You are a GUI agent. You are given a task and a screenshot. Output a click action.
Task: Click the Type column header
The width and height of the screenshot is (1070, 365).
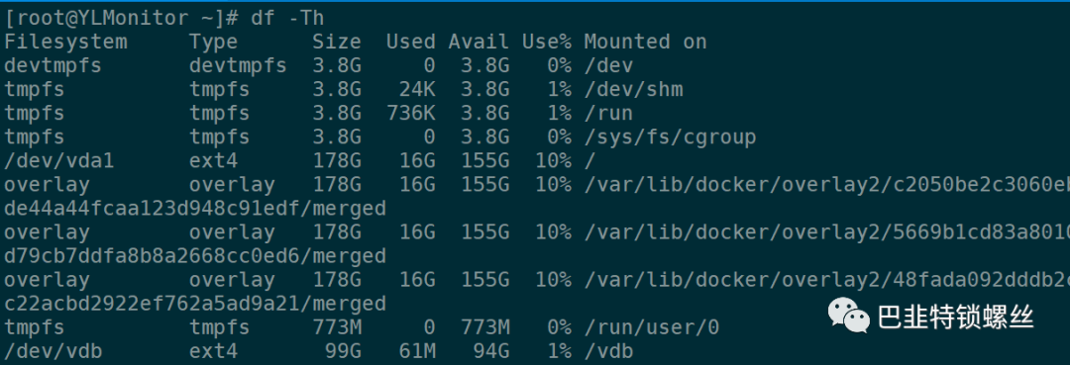click(x=214, y=42)
